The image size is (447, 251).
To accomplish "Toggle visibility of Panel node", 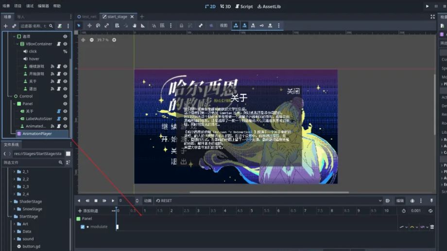I will coord(65,104).
